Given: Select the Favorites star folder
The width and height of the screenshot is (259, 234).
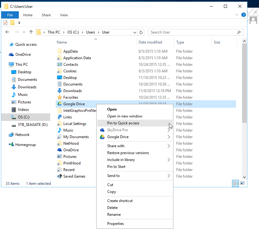Looking at the screenshot, I should click(x=71, y=97).
